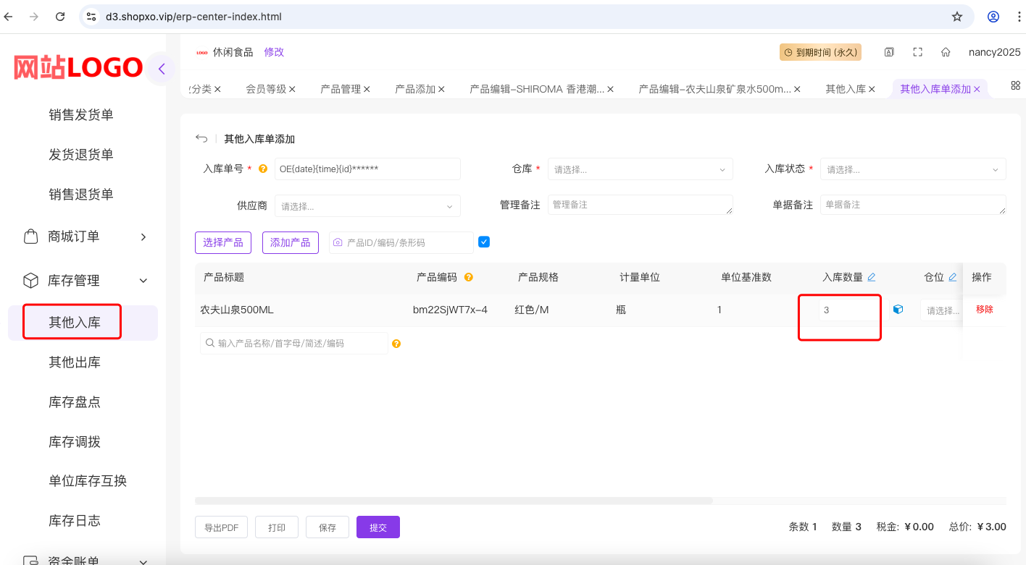Image resolution: width=1026 pixels, height=565 pixels.
Task: Click 添加产品 button
Action: tap(291, 242)
